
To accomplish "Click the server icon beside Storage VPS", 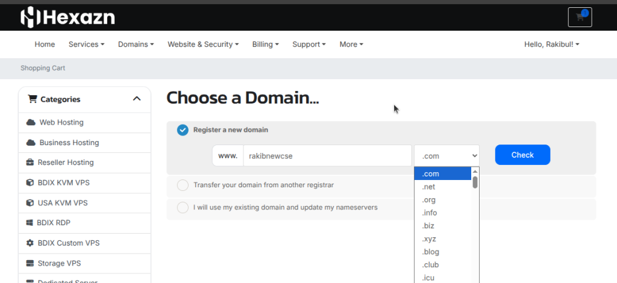I will tap(30, 263).
